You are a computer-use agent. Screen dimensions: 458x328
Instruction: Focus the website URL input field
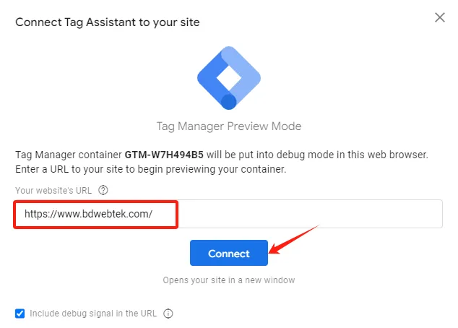[x=228, y=214]
